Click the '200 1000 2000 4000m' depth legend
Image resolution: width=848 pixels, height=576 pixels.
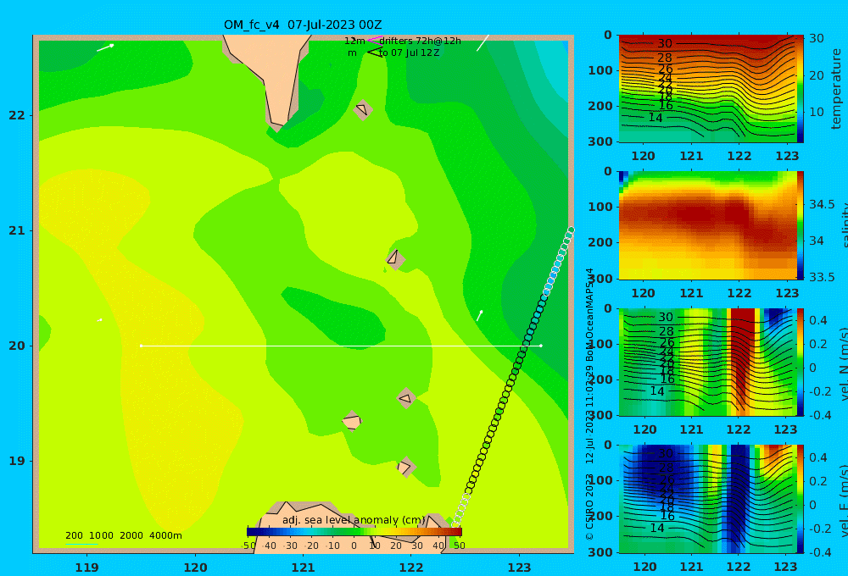pos(123,535)
